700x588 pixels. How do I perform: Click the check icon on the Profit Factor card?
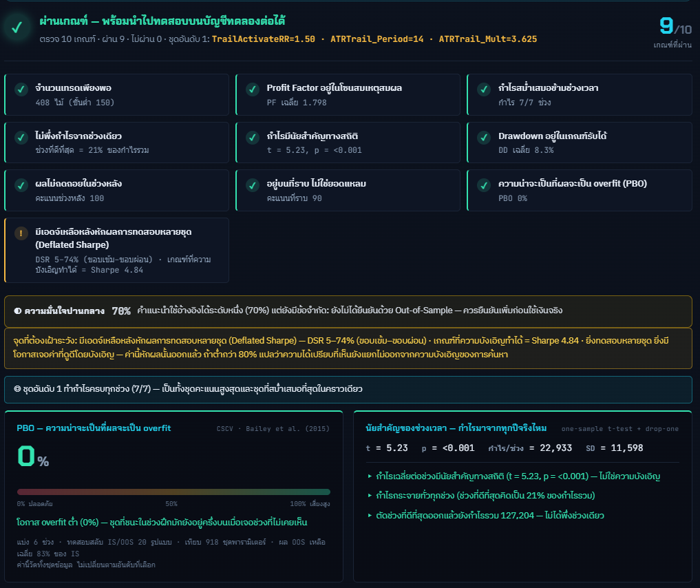point(253,90)
